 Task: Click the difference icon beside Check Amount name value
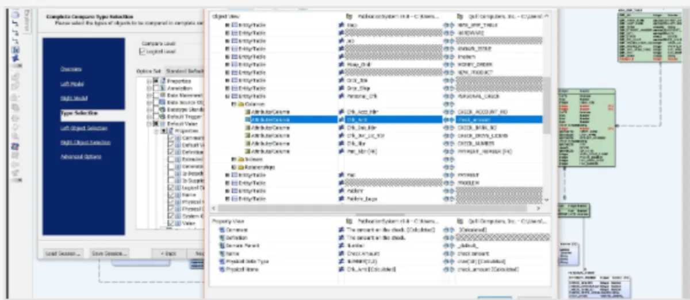coord(341,253)
